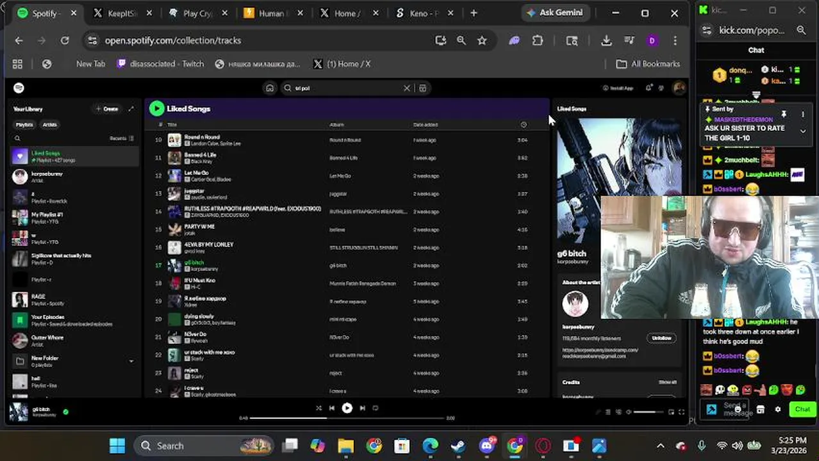Open the Chat button in Kick window

tap(802, 409)
